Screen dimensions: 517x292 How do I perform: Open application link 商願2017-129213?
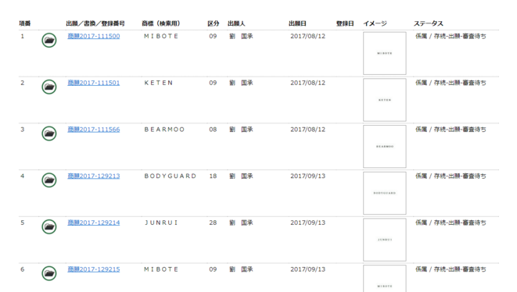(94, 176)
